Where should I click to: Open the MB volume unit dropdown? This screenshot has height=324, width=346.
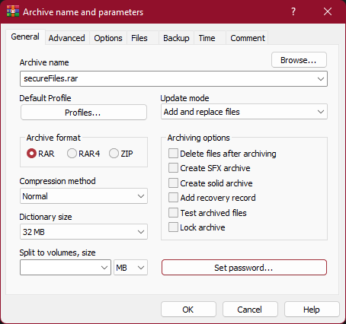coord(130,268)
